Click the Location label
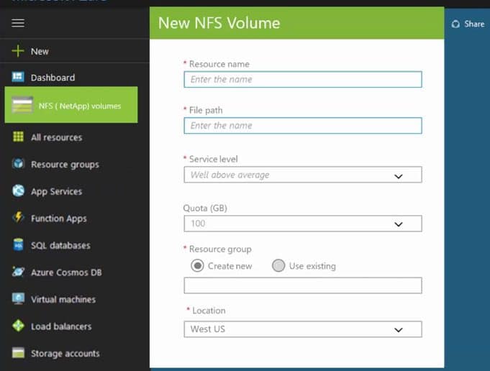 click(x=209, y=311)
